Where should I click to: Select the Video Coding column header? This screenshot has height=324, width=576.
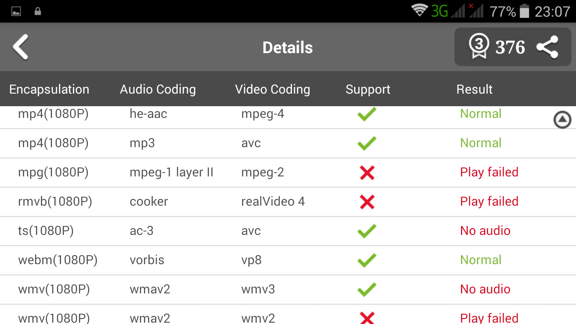[272, 89]
